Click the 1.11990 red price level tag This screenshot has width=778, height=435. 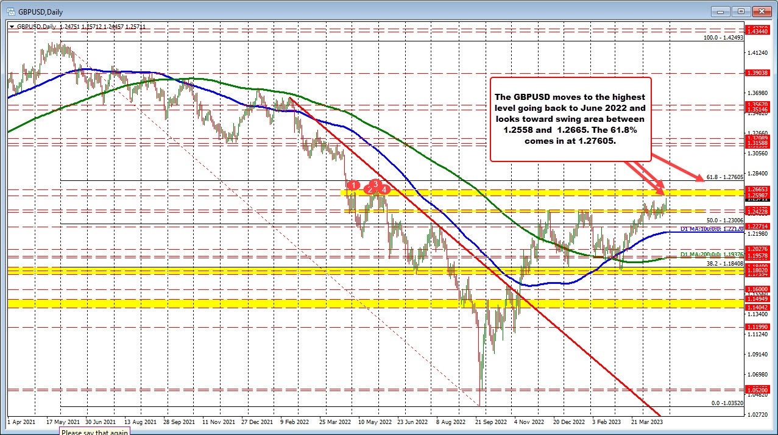(758, 327)
